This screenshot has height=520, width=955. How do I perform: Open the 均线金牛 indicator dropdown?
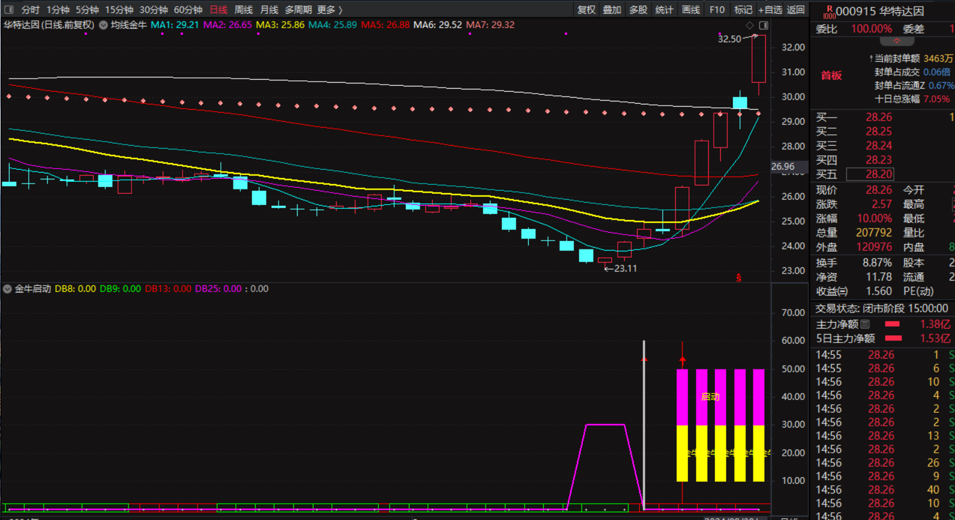click(x=103, y=25)
